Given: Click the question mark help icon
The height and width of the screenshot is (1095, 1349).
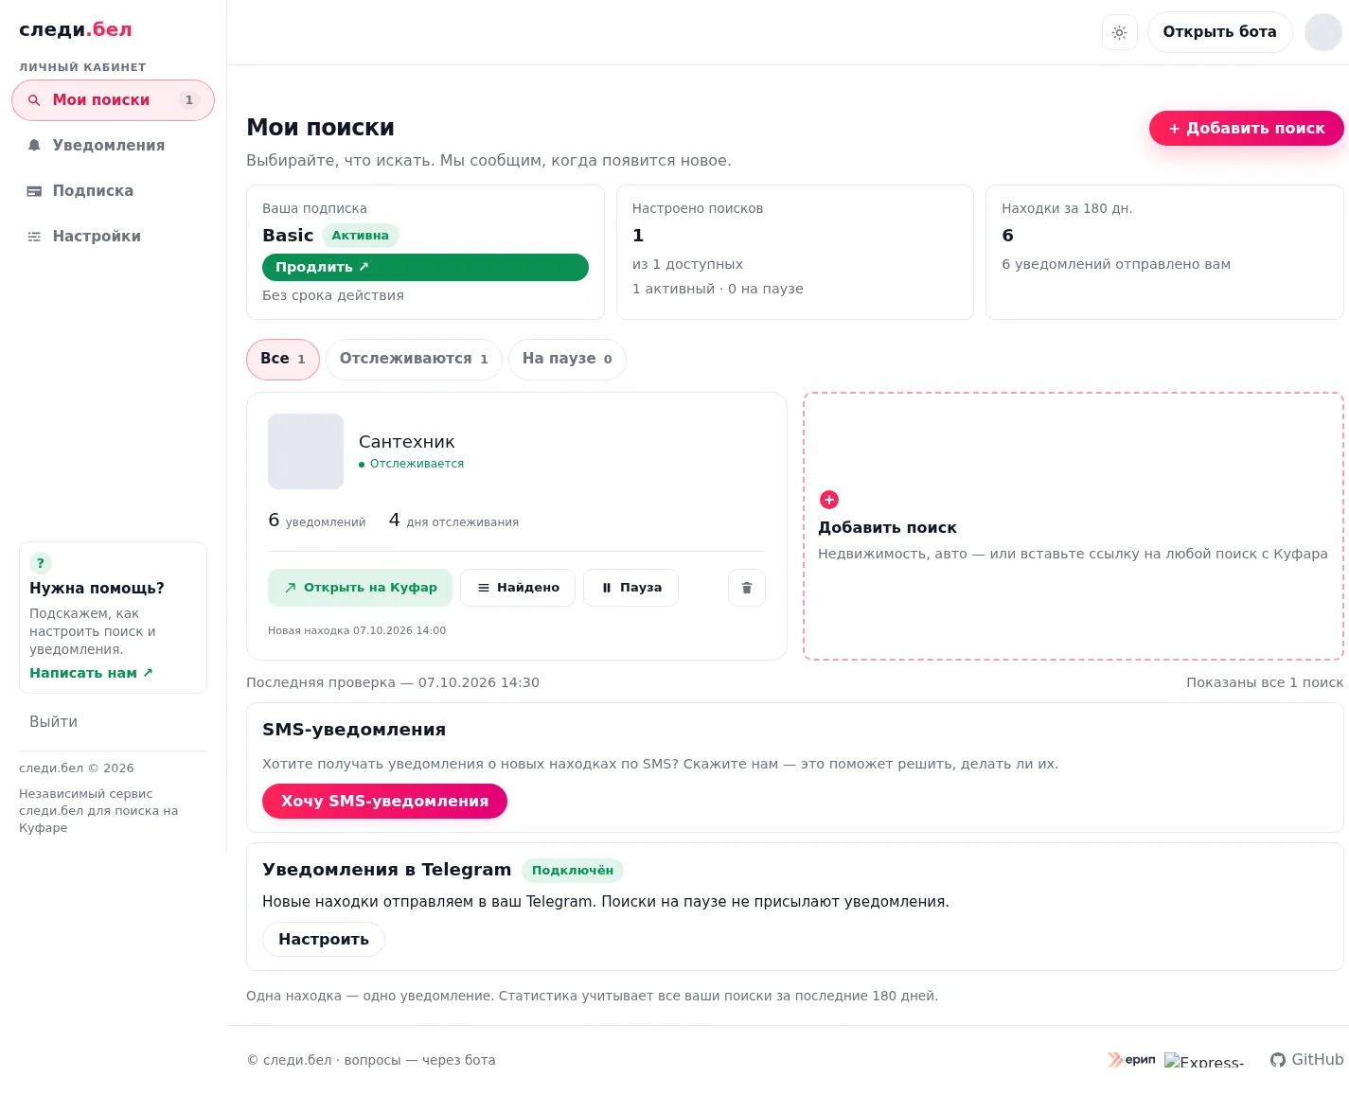Looking at the screenshot, I should (x=40, y=563).
